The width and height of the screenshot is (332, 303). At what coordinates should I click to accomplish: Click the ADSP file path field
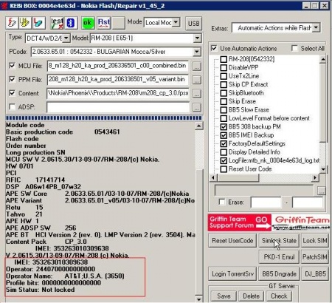[x=118, y=107]
